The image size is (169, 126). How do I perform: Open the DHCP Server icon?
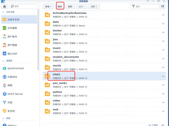4,94
